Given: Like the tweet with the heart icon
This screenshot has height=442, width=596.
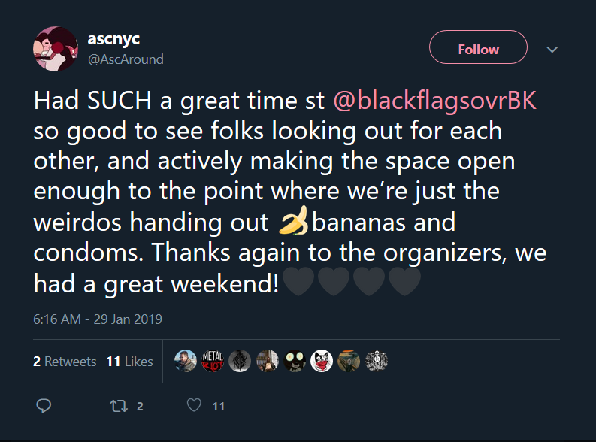Looking at the screenshot, I should point(195,406).
